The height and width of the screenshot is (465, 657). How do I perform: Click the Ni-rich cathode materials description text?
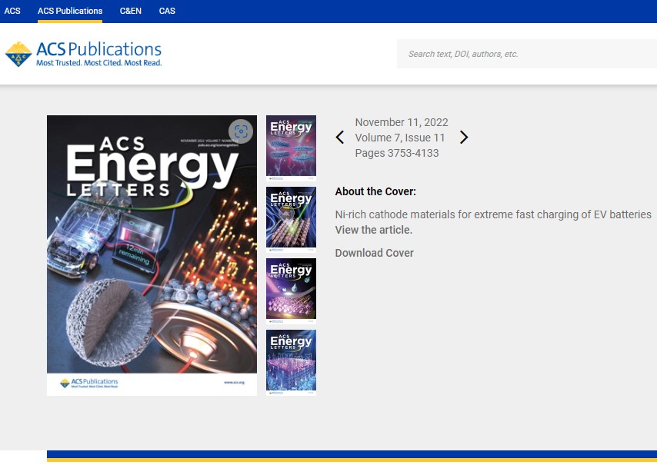(x=493, y=214)
